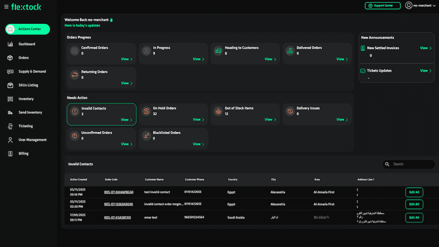Go to SKUs Listing page
Image resolution: width=439 pixels, height=247 pixels.
tap(28, 85)
